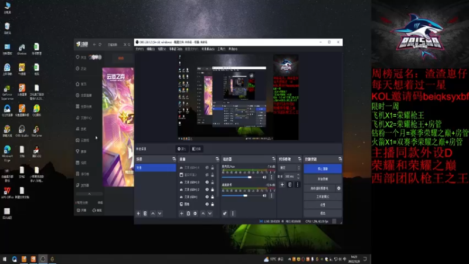This screenshot has height=264, width=469.
Task: Click the virtual camera button in Controls
Action: click(x=320, y=188)
